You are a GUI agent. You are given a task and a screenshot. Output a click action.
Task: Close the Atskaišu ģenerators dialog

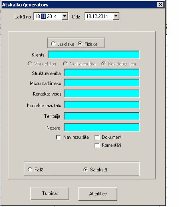[x=161, y=5]
